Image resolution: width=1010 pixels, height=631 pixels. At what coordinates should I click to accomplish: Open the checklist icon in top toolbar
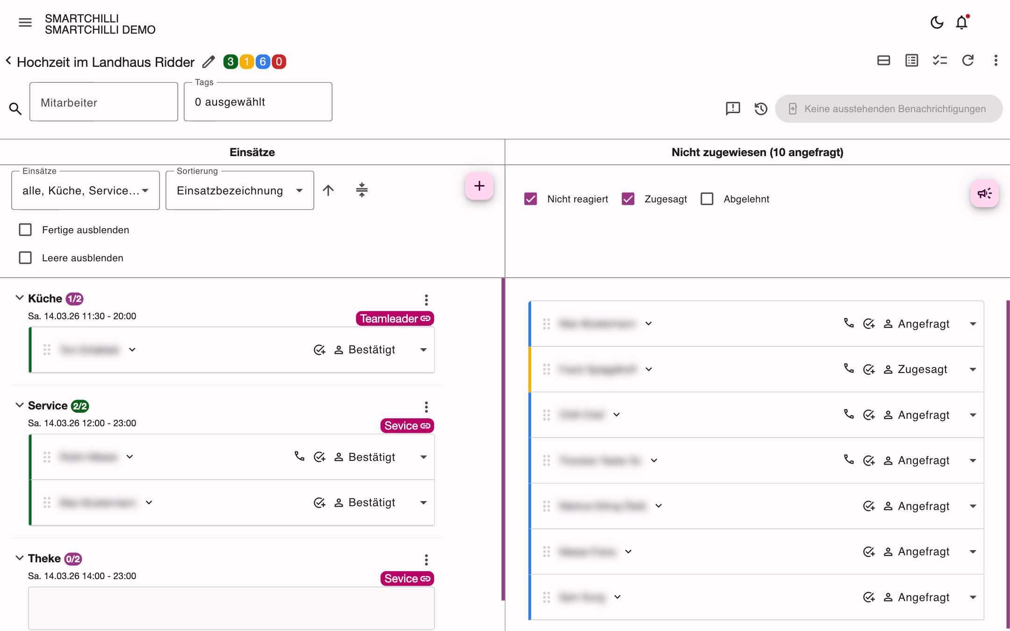(940, 60)
